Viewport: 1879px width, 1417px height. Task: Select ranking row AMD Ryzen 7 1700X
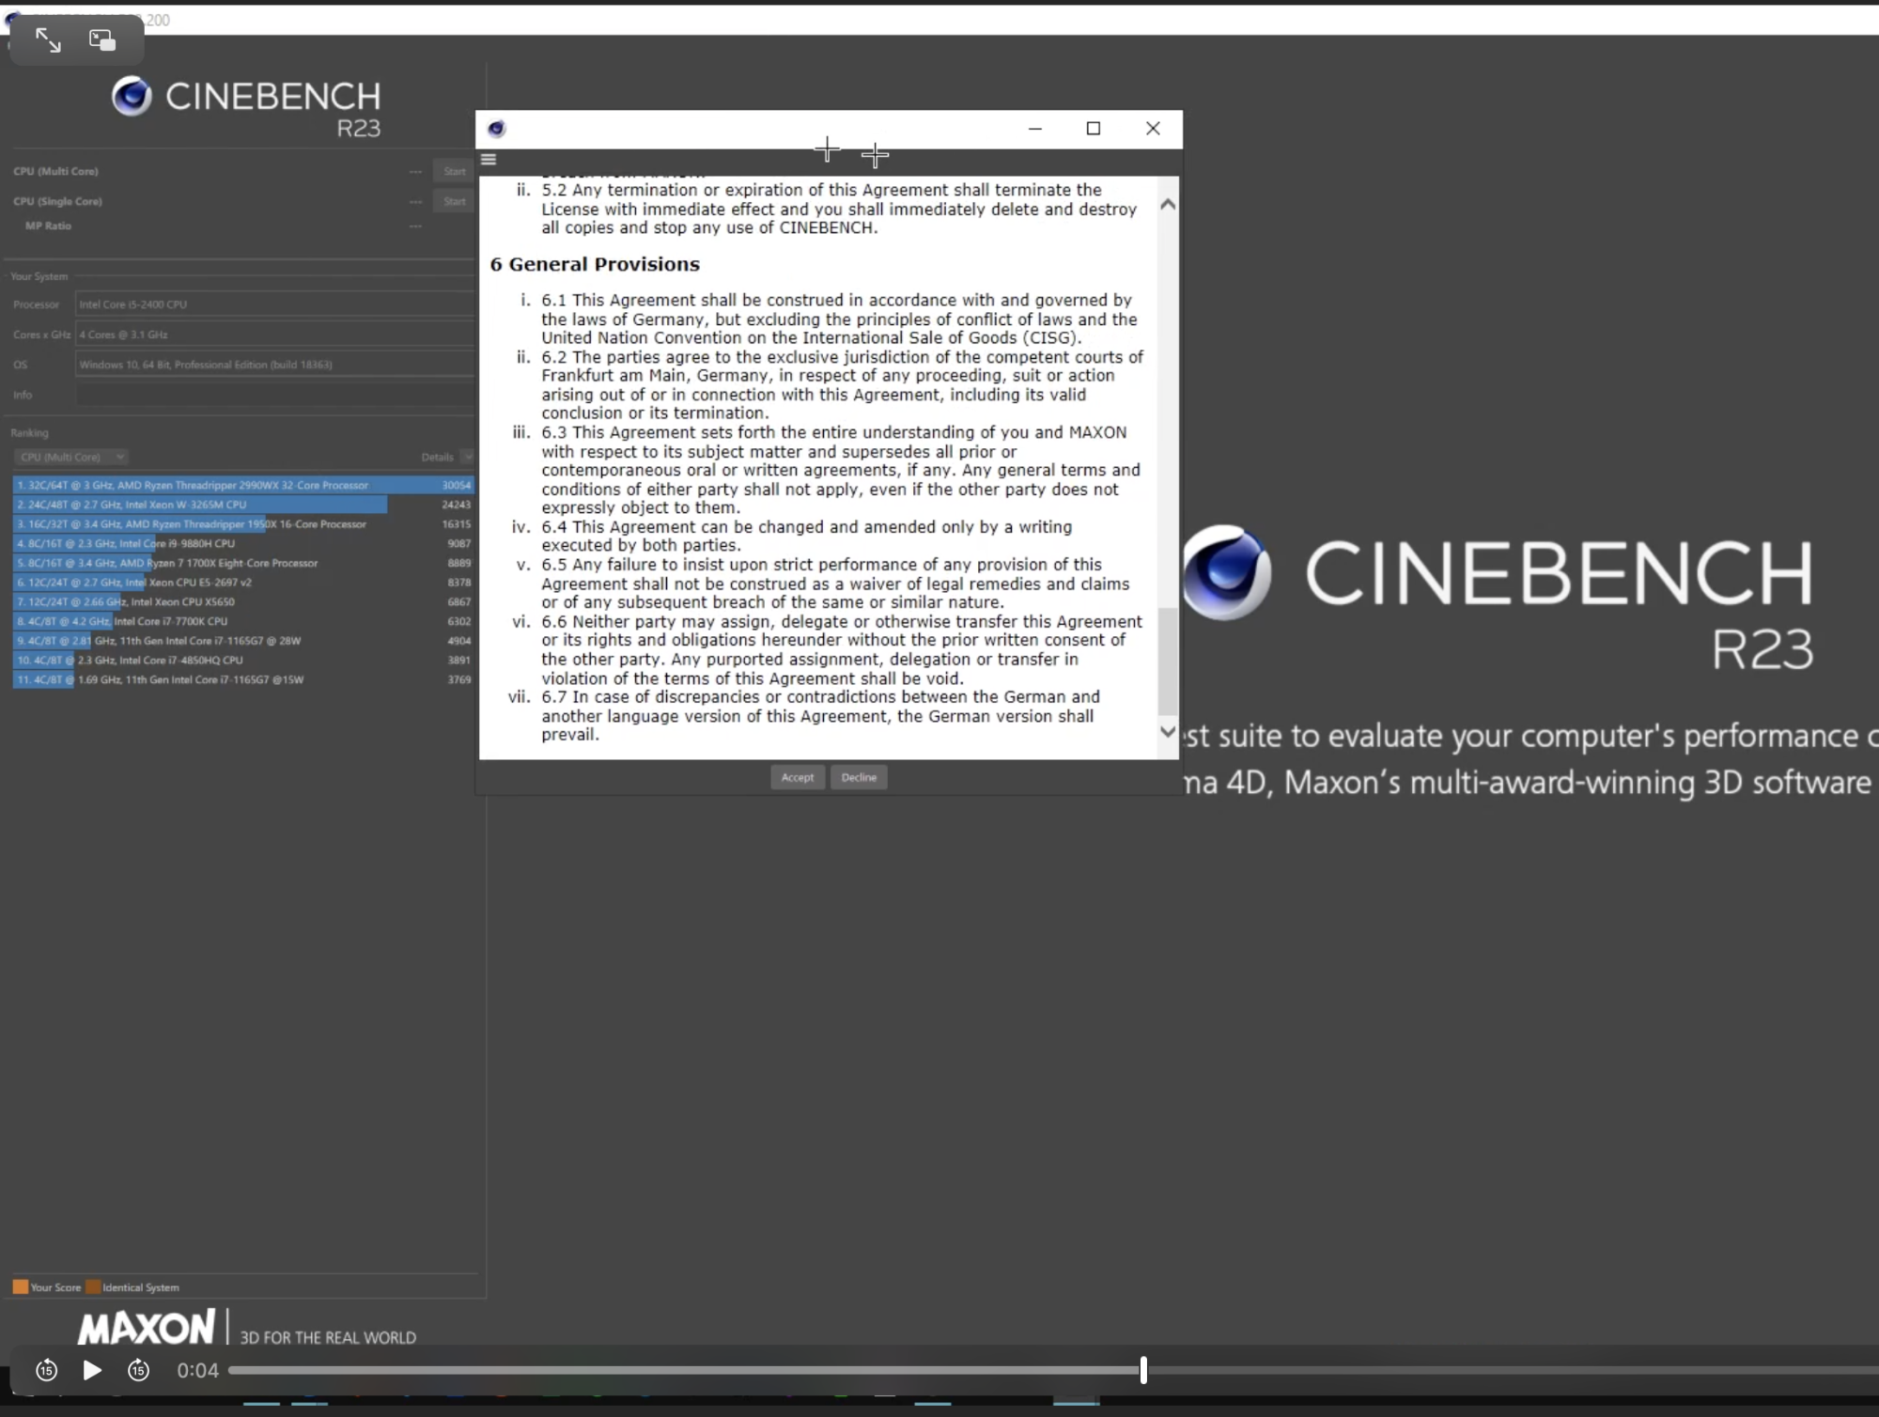[x=243, y=563]
